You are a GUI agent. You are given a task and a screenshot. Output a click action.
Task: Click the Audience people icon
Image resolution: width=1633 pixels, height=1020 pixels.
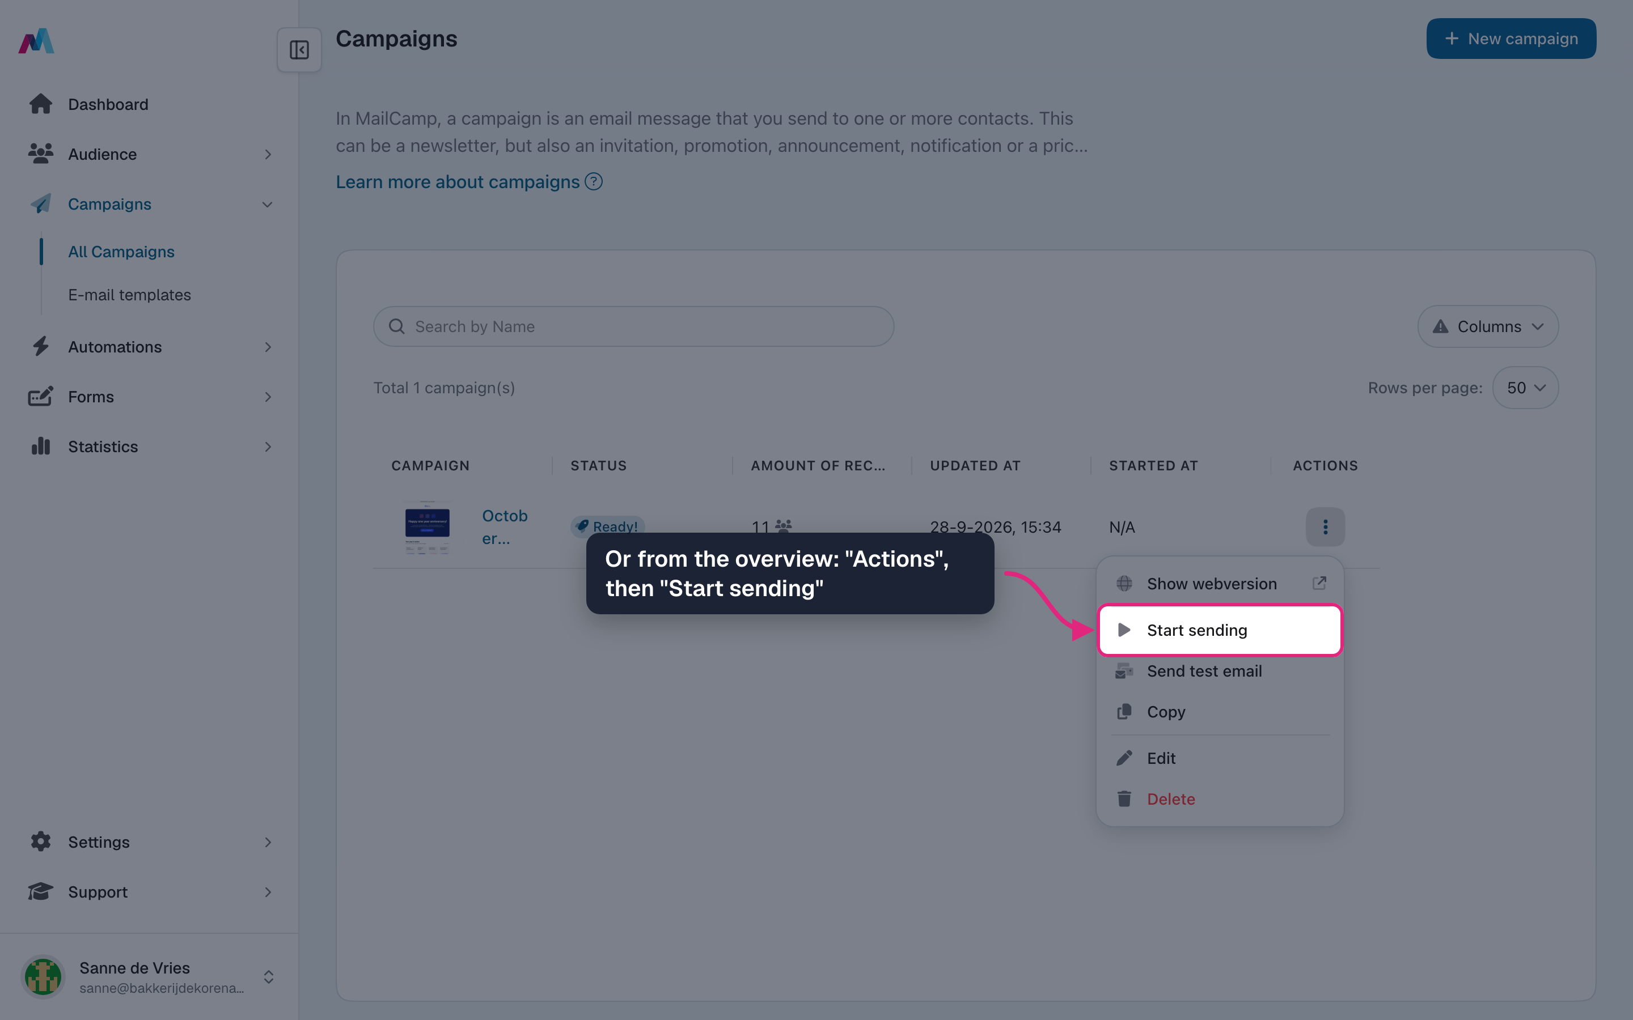[x=40, y=154]
